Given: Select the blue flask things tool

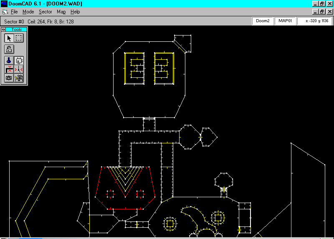Looking at the screenshot, I should tap(9, 61).
